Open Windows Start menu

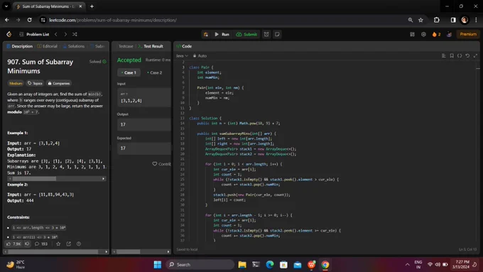[x=158, y=265]
